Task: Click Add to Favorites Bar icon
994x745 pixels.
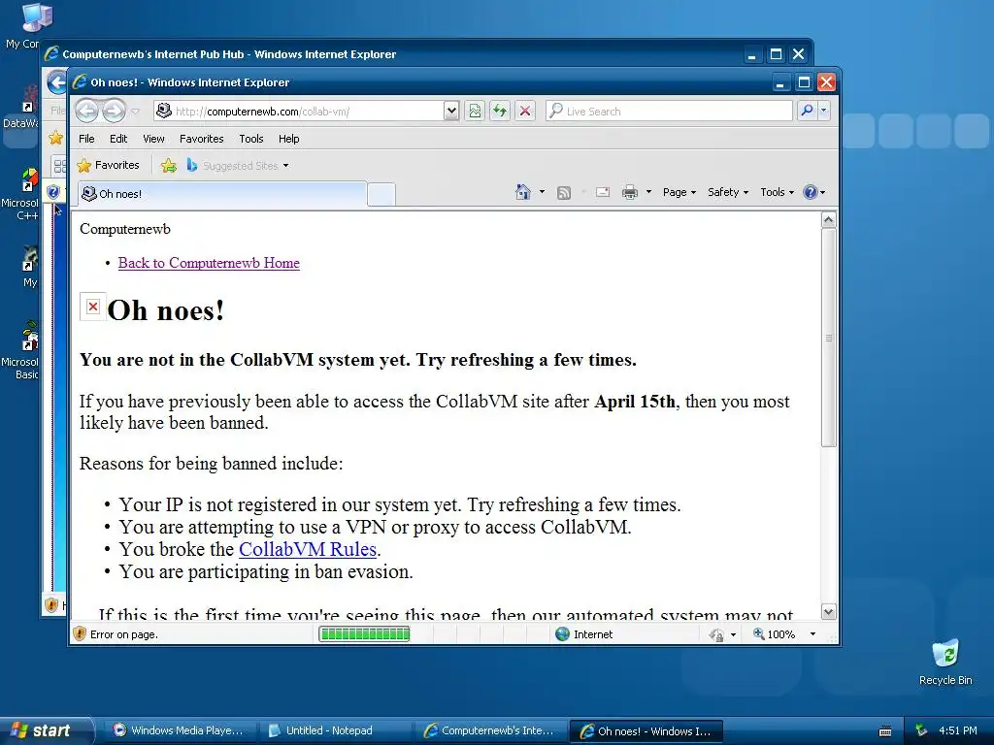Action: (169, 166)
